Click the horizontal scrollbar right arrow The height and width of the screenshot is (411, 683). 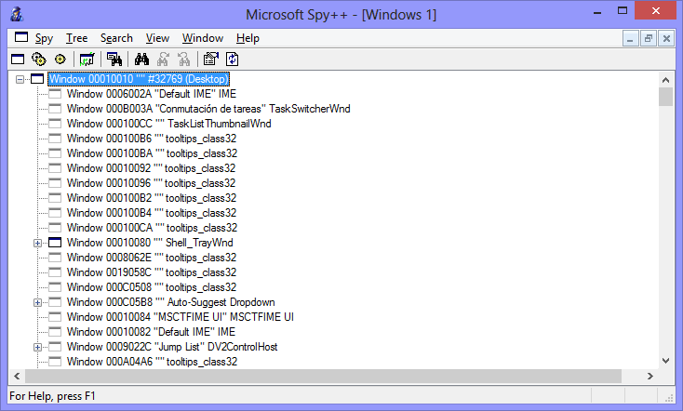click(x=650, y=376)
